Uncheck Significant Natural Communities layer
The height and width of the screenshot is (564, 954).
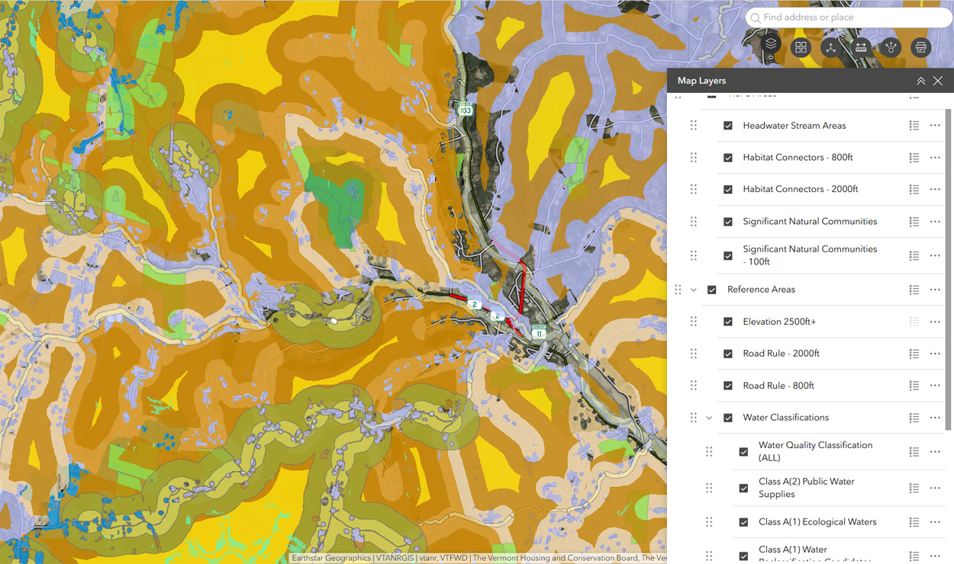click(x=728, y=222)
